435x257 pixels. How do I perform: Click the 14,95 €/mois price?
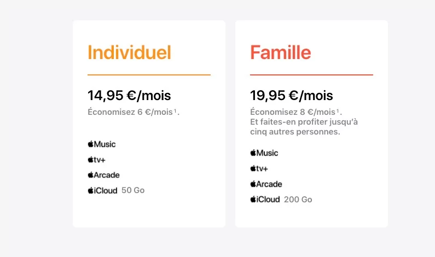click(x=129, y=96)
